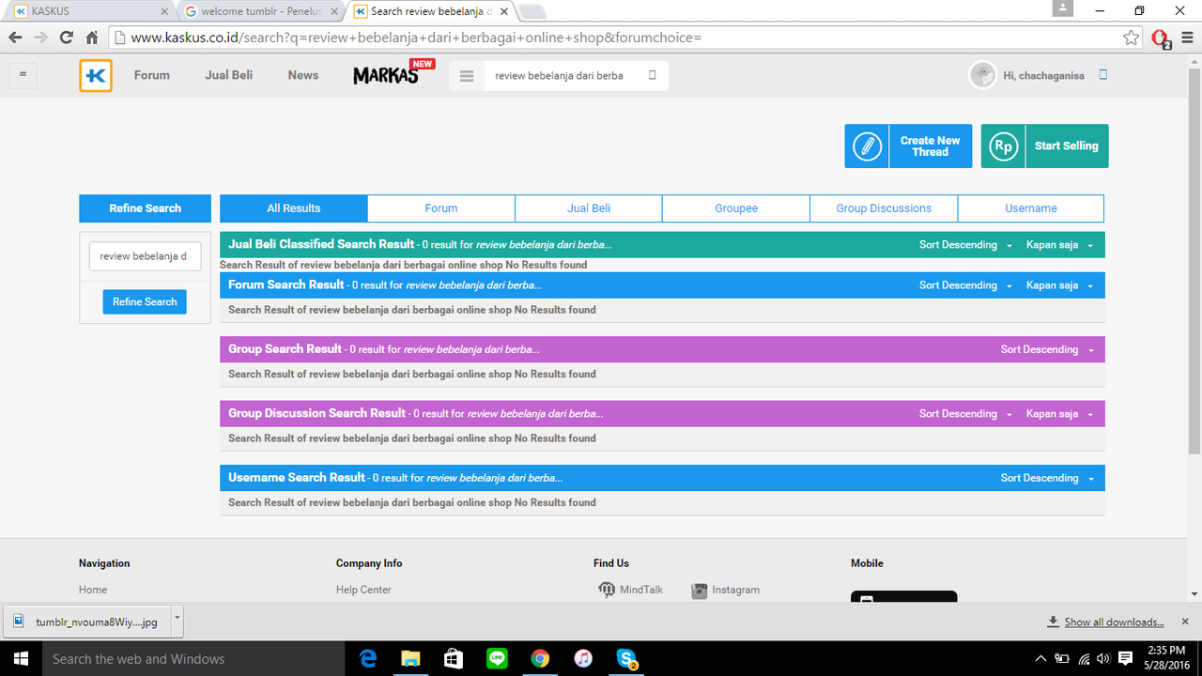Open the Help Center footer link
Screen dimensions: 1202x676
click(x=363, y=590)
